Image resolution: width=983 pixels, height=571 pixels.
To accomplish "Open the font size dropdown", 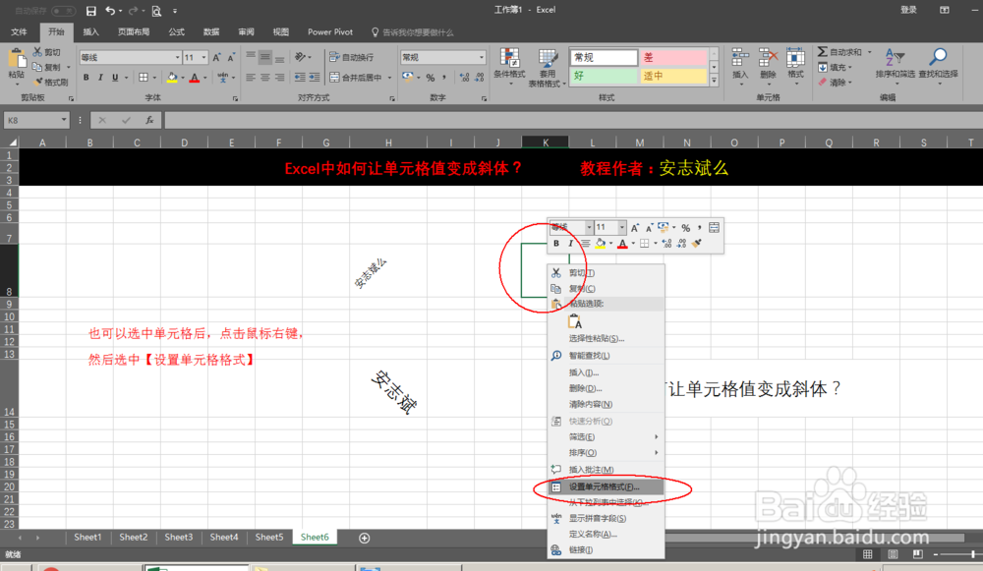I will point(203,57).
